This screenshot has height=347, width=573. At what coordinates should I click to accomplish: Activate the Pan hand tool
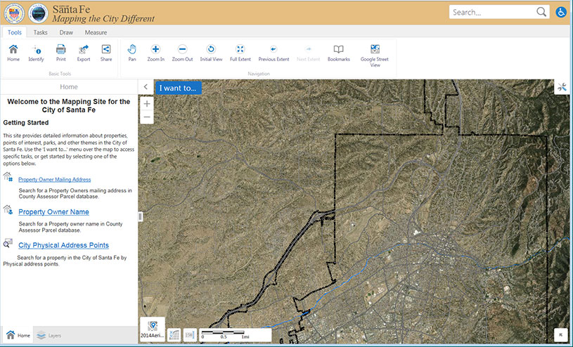tap(132, 53)
